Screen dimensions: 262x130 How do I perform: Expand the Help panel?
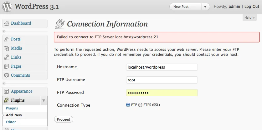pyautogui.click(x=249, y=18)
